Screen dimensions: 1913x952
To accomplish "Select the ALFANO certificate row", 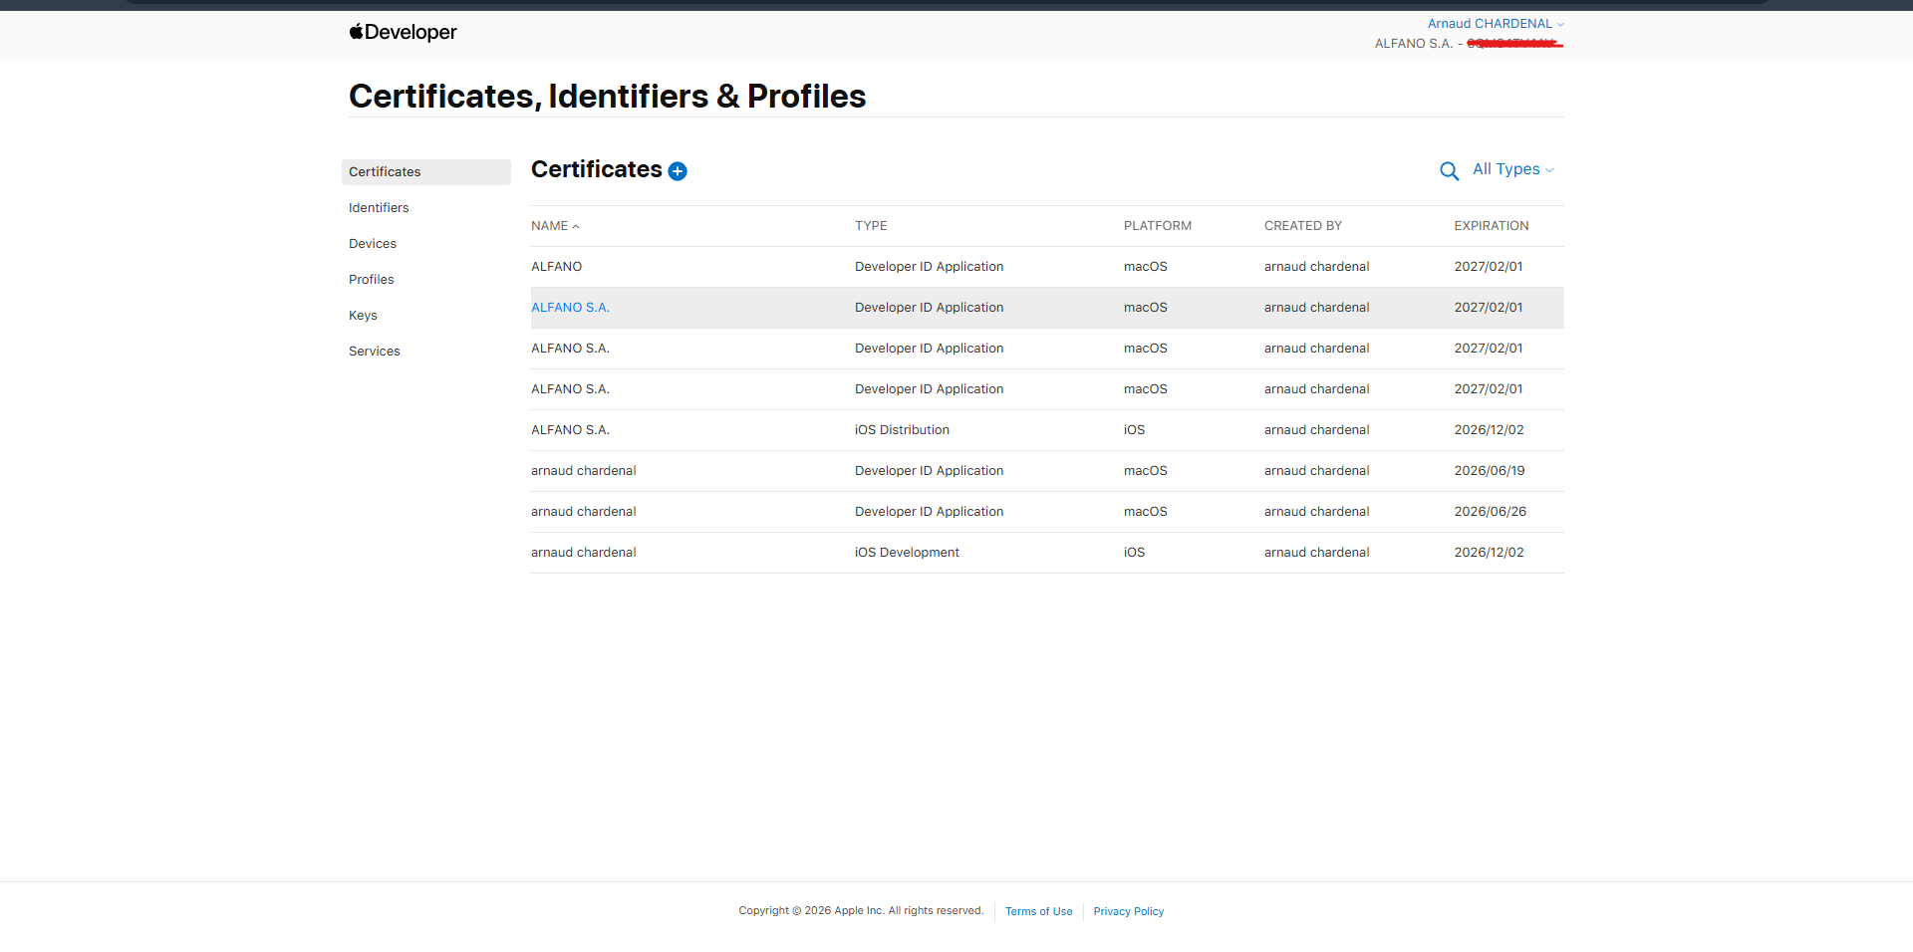I will tap(557, 267).
